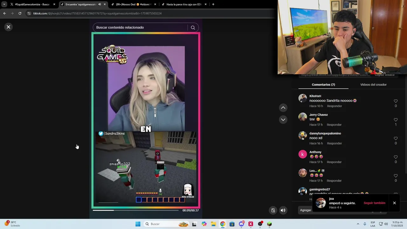Image resolution: width=407 pixels, height=229 pixels.
Task: Click Leo's profile avatar
Action: [x=303, y=173]
